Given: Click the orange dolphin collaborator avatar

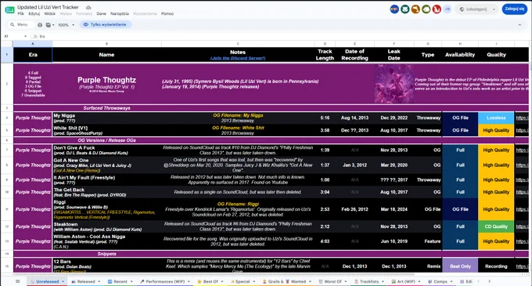Looking at the screenshot, I should [415, 9].
